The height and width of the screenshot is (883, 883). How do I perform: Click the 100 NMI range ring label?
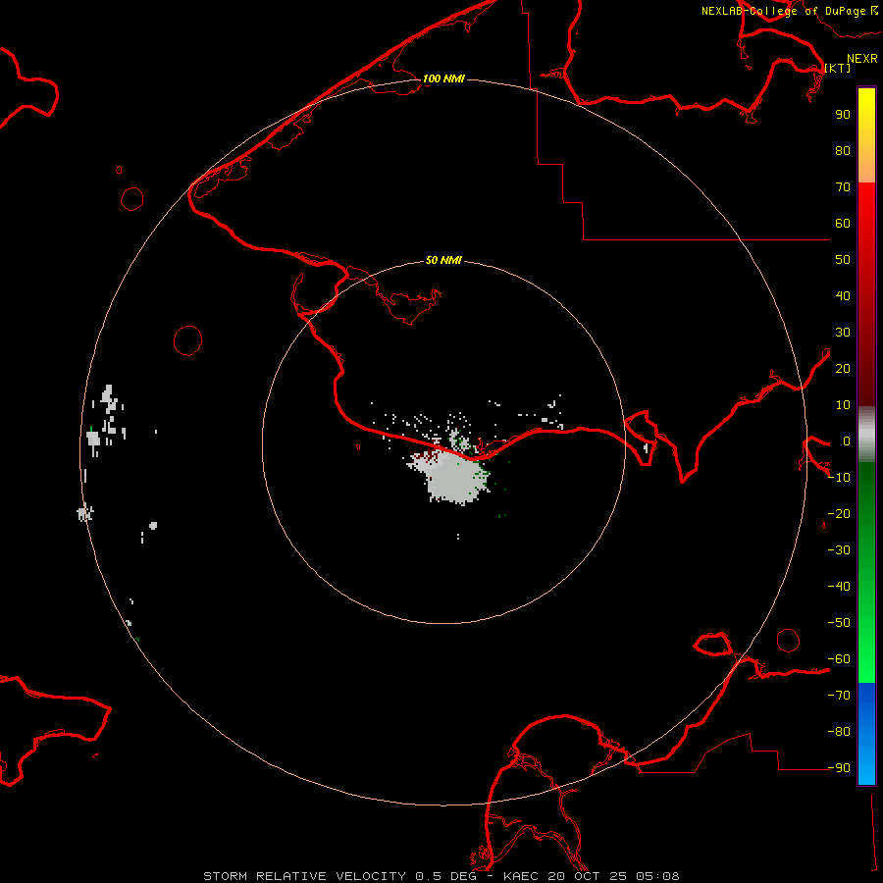(443, 78)
